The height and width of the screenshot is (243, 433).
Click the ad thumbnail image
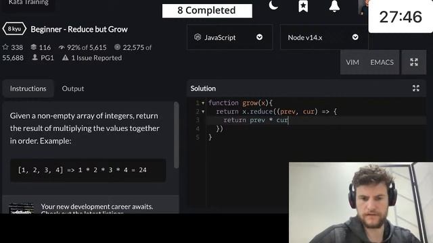click(x=21, y=209)
